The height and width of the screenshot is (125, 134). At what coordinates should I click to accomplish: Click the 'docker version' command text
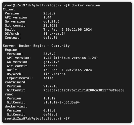point(86,5)
